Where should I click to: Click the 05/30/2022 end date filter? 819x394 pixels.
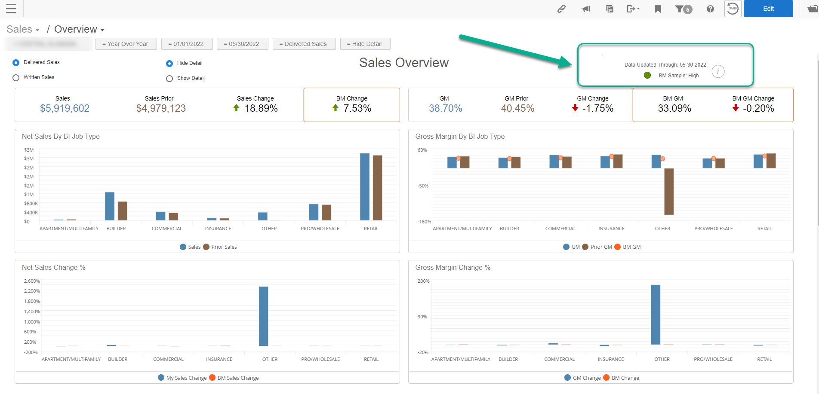242,44
